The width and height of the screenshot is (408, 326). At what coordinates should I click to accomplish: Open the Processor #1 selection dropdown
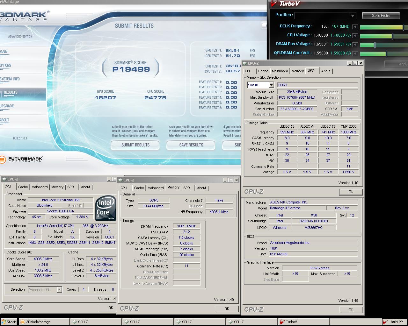(x=59, y=290)
